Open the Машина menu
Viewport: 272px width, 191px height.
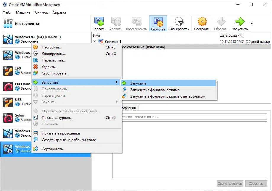pyautogui.click(x=23, y=12)
